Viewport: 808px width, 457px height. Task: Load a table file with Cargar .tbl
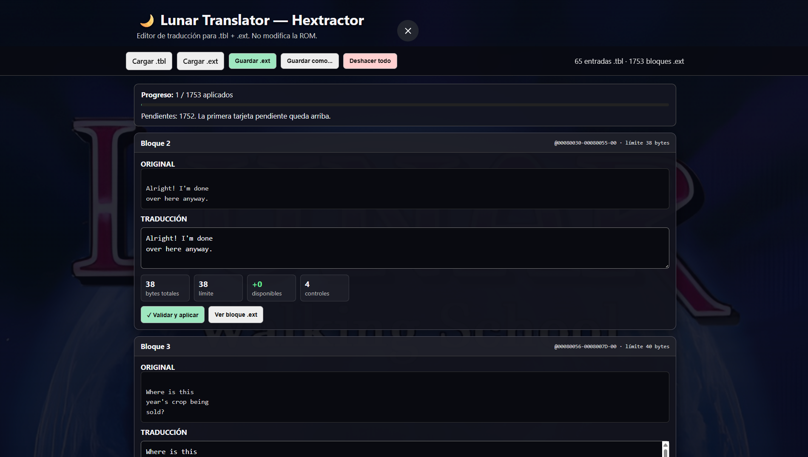(x=149, y=61)
